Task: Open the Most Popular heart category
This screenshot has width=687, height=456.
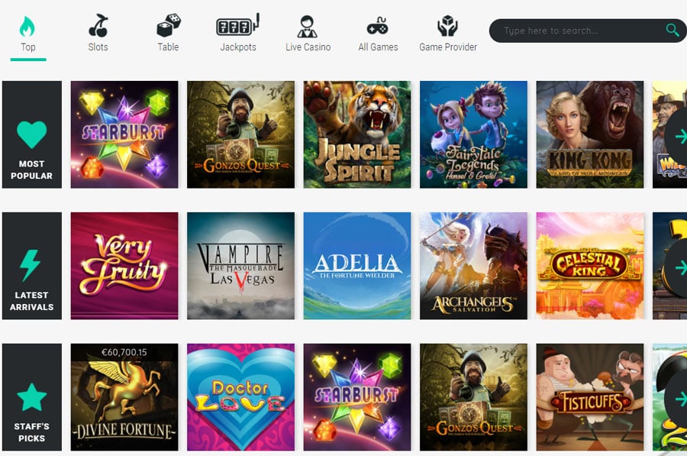Action: (x=32, y=134)
